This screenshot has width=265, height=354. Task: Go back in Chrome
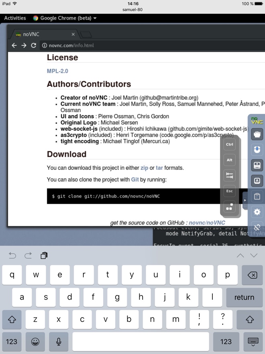pyautogui.click(x=14, y=45)
